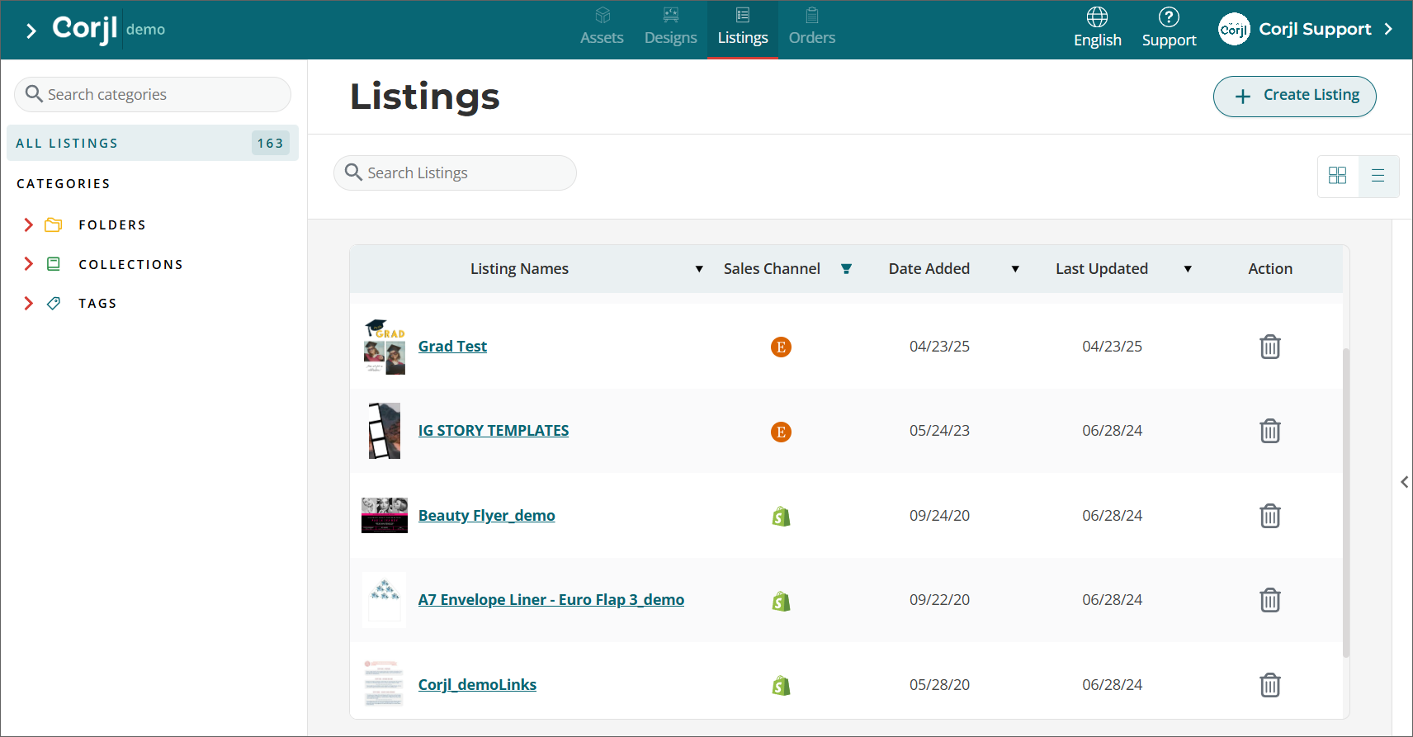This screenshot has width=1413, height=737.
Task: Switch to grid view
Action: click(1337, 175)
